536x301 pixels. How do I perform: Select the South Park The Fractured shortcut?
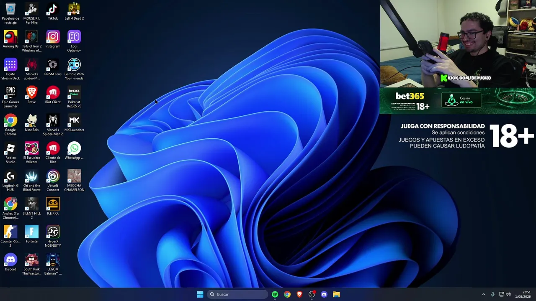[x=31, y=265]
